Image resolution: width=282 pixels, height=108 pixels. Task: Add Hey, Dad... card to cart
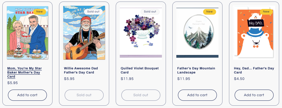pos(254,95)
